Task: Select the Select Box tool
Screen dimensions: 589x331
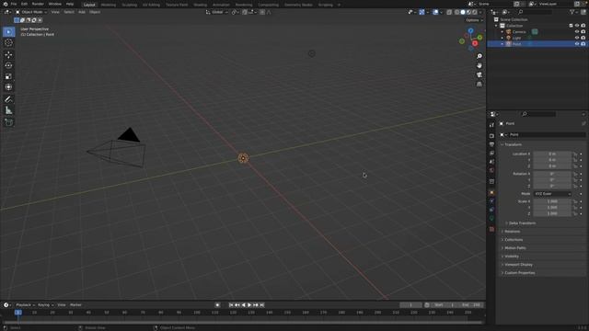Action: pyautogui.click(x=8, y=32)
